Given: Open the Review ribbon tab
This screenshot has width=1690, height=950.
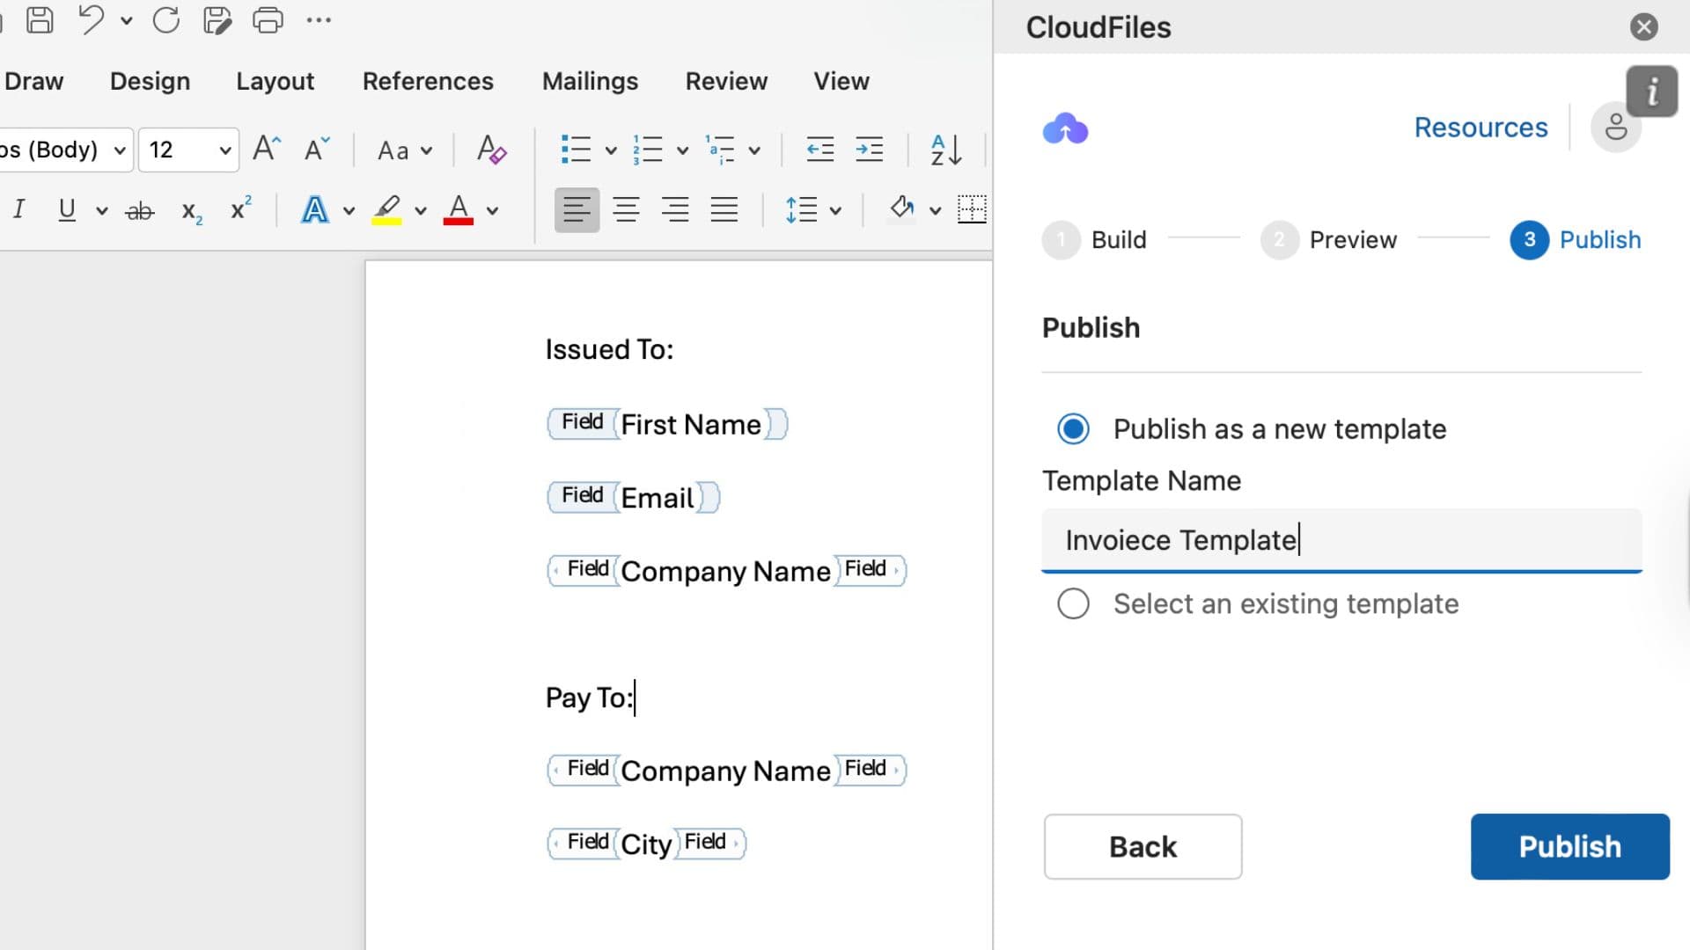Looking at the screenshot, I should [x=726, y=81].
